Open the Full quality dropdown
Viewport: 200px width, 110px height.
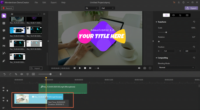pyautogui.click(x=108, y=8)
